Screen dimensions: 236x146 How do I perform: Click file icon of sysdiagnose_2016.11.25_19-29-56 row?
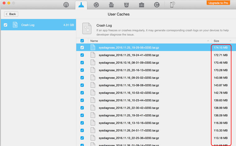(93, 47)
